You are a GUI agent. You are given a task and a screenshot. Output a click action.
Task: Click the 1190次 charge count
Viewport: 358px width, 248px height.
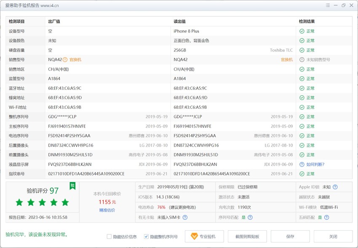pos(244,208)
